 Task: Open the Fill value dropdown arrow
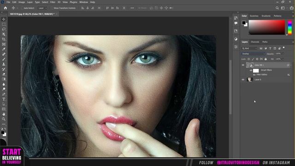[x=283, y=59]
